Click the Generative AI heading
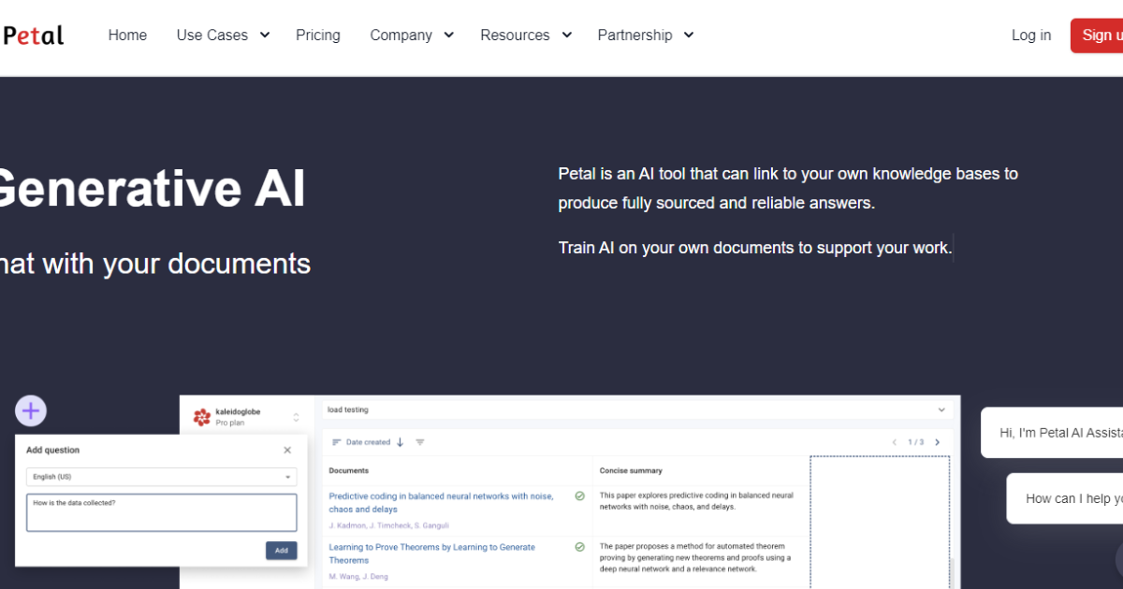This screenshot has height=589, width=1123. tap(153, 188)
